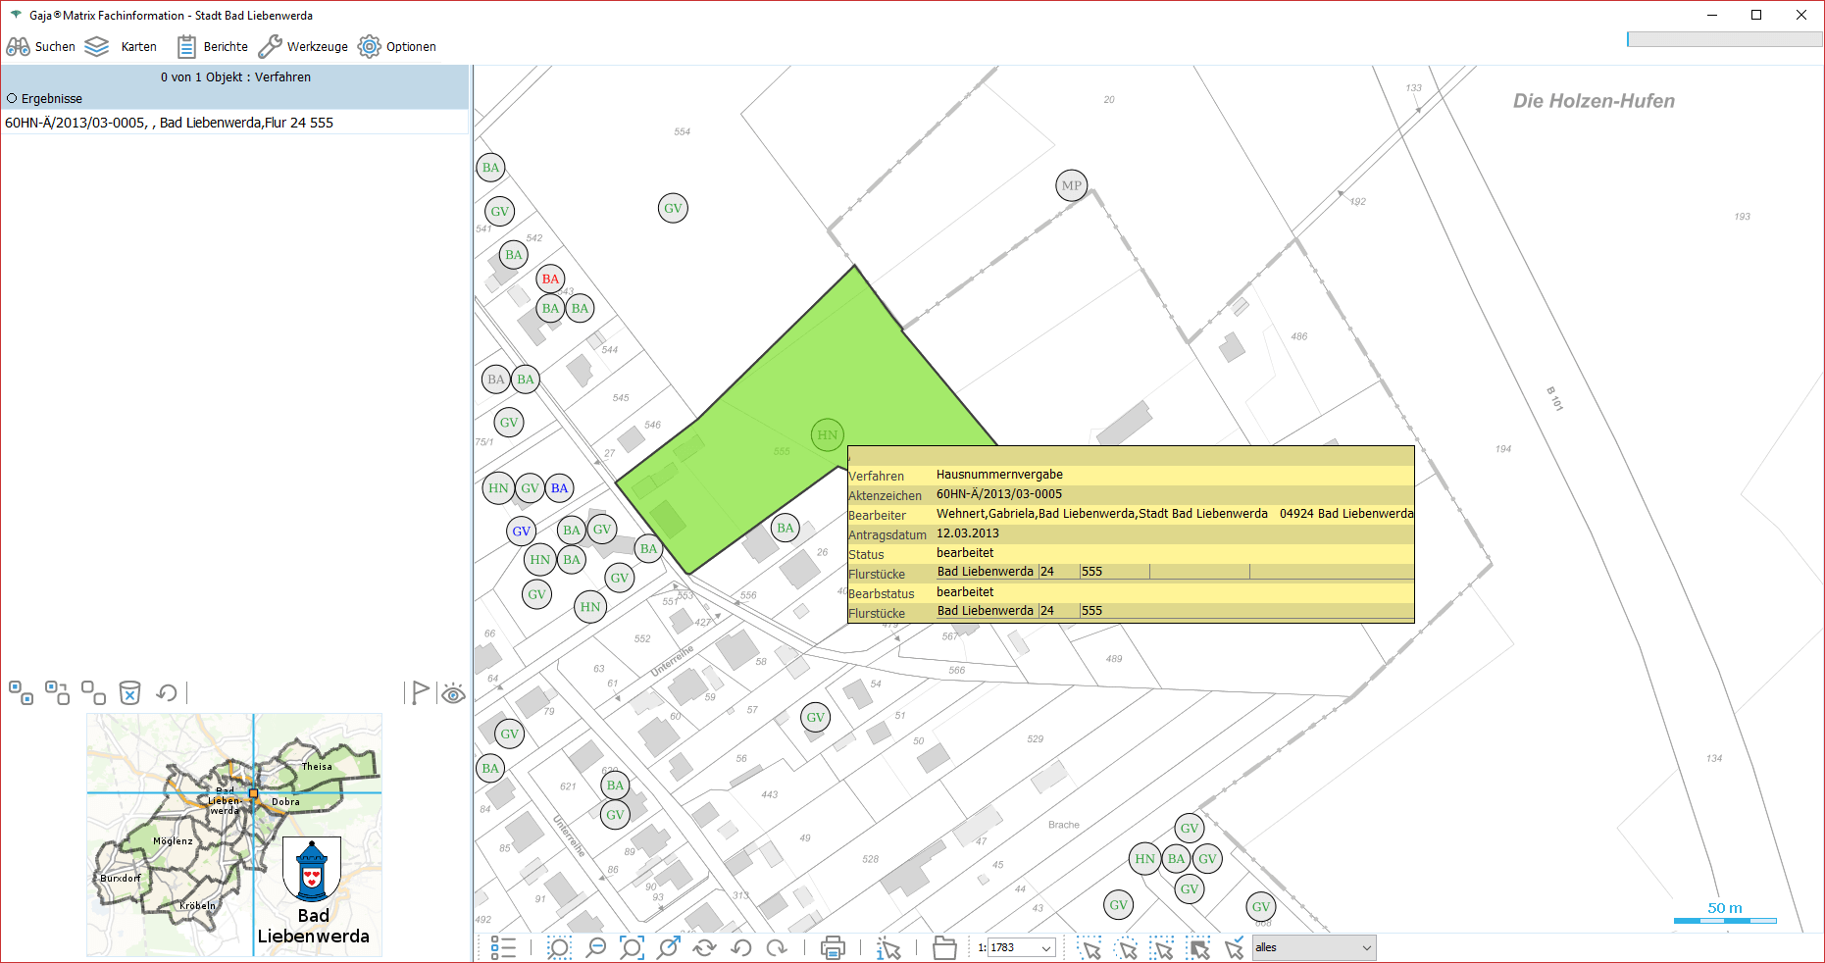1825x963 pixels.
Task: Select all results selection icon
Action: [21, 693]
